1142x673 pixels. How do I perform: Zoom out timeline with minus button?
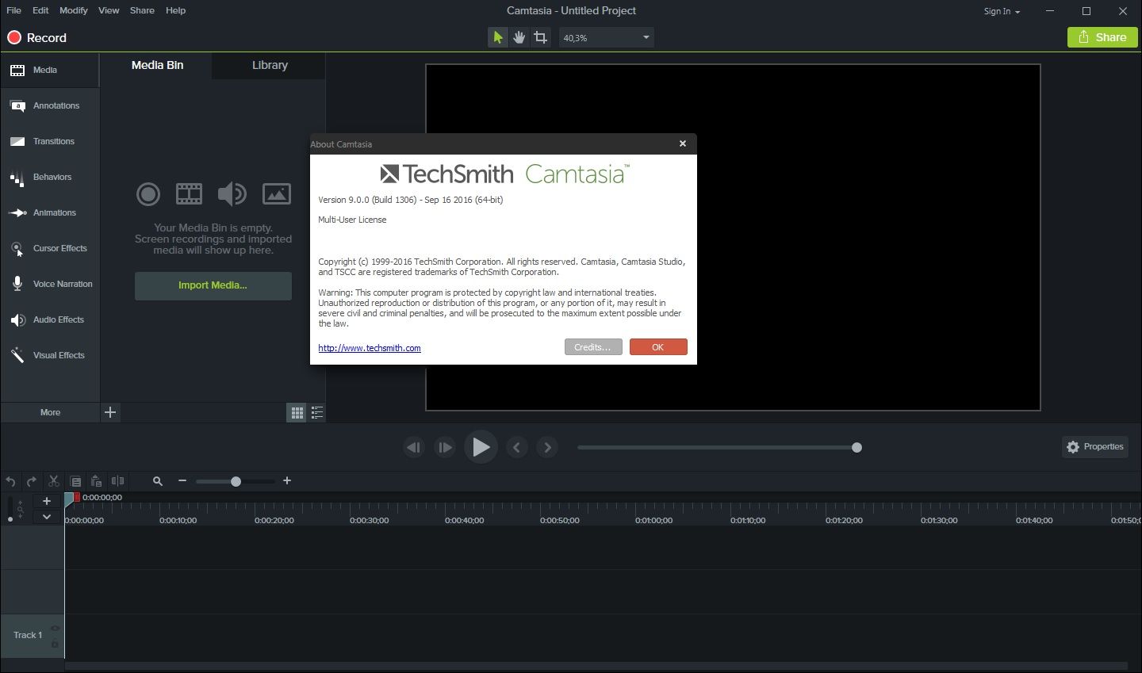point(182,481)
